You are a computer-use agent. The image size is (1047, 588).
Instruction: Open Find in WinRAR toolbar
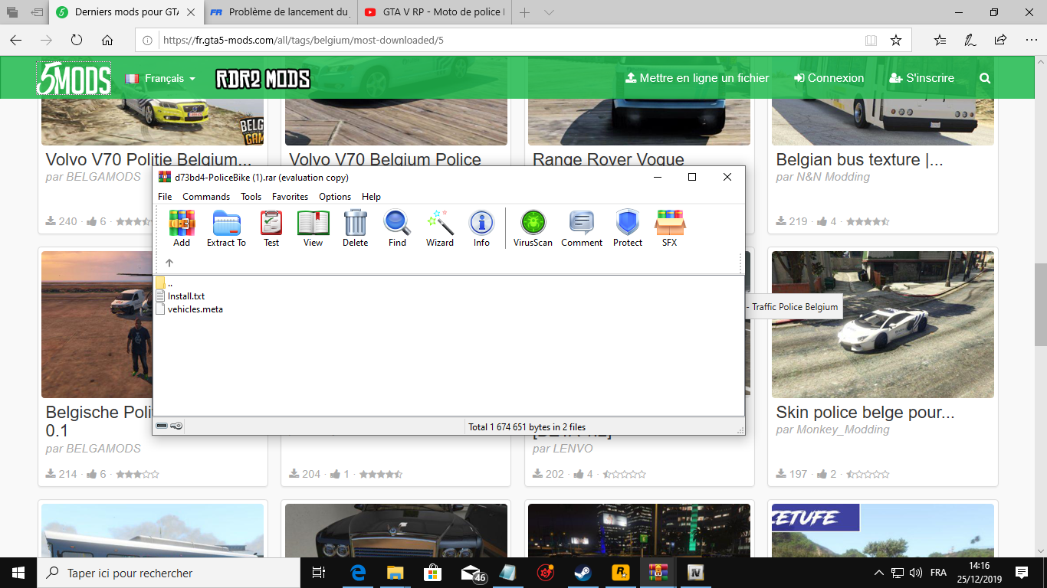pos(397,228)
